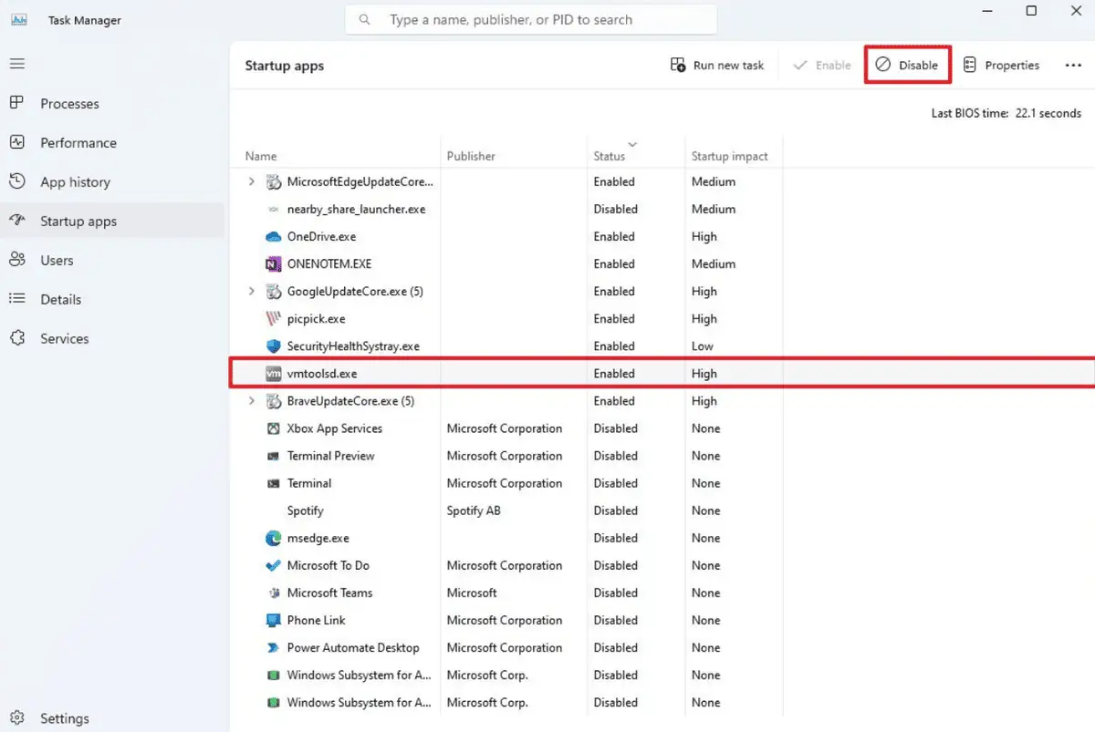The image size is (1095, 732).
Task: Click the Microsoft To Do checkmark icon
Action: point(273,566)
